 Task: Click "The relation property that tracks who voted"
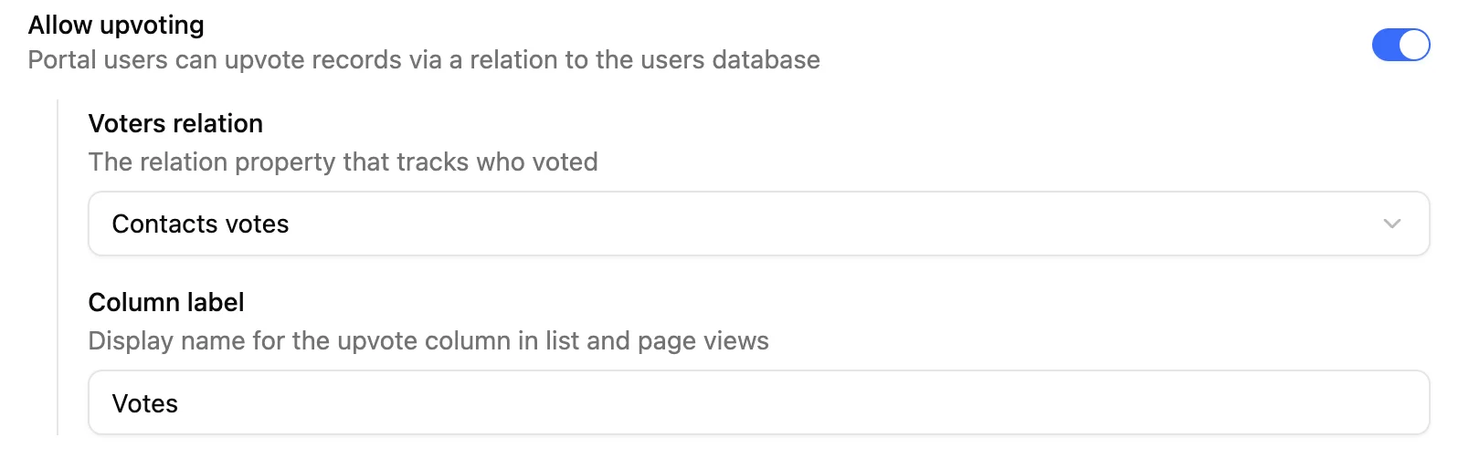pyautogui.click(x=343, y=162)
